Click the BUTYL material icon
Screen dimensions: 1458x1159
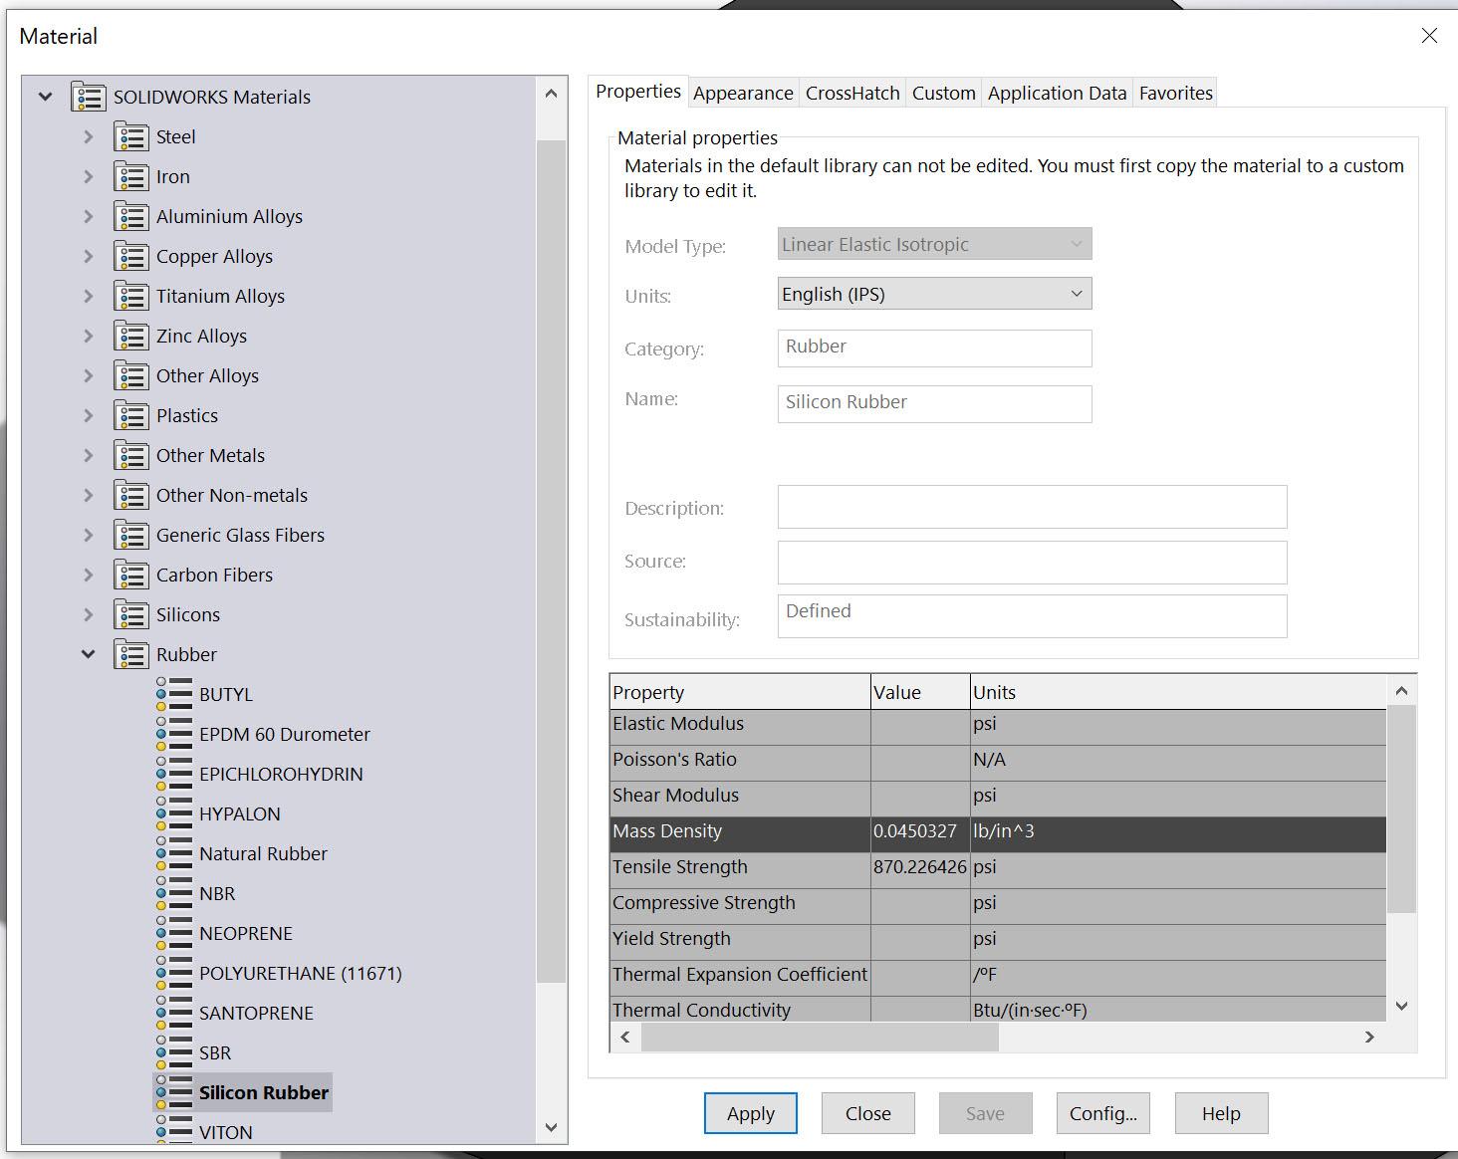pos(174,694)
